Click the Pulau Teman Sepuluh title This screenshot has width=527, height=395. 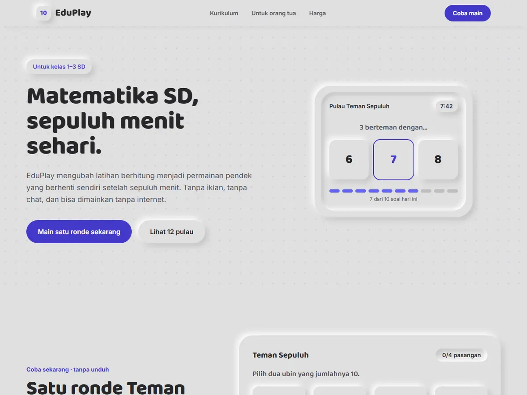(359, 106)
